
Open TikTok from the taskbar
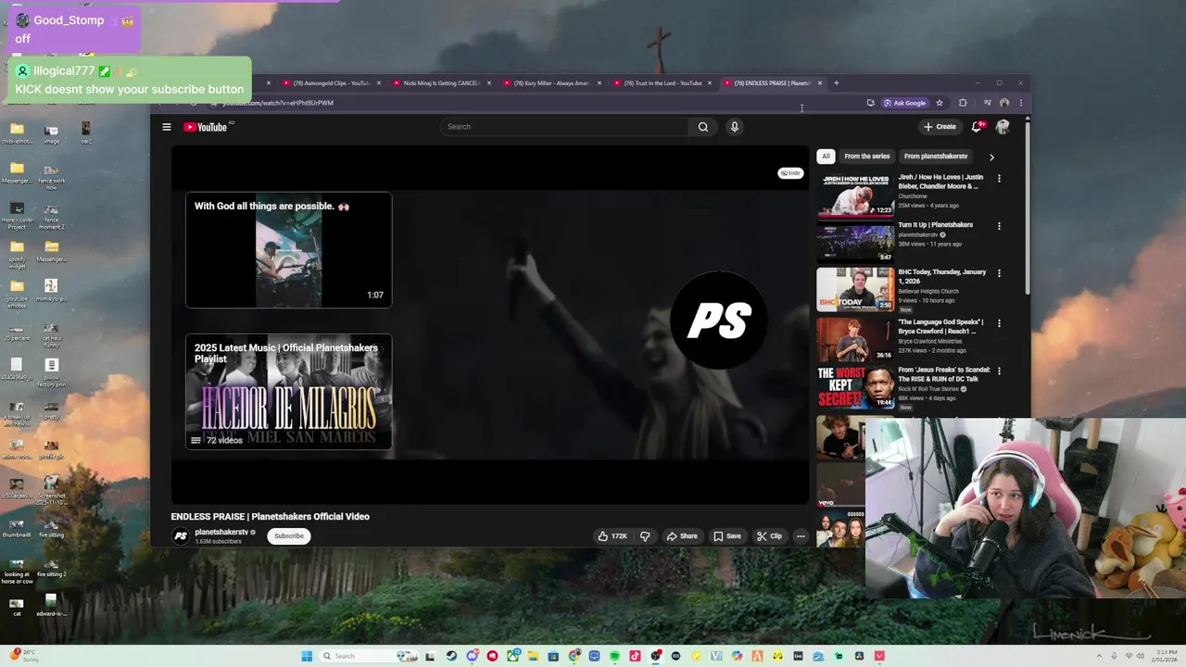point(635,656)
